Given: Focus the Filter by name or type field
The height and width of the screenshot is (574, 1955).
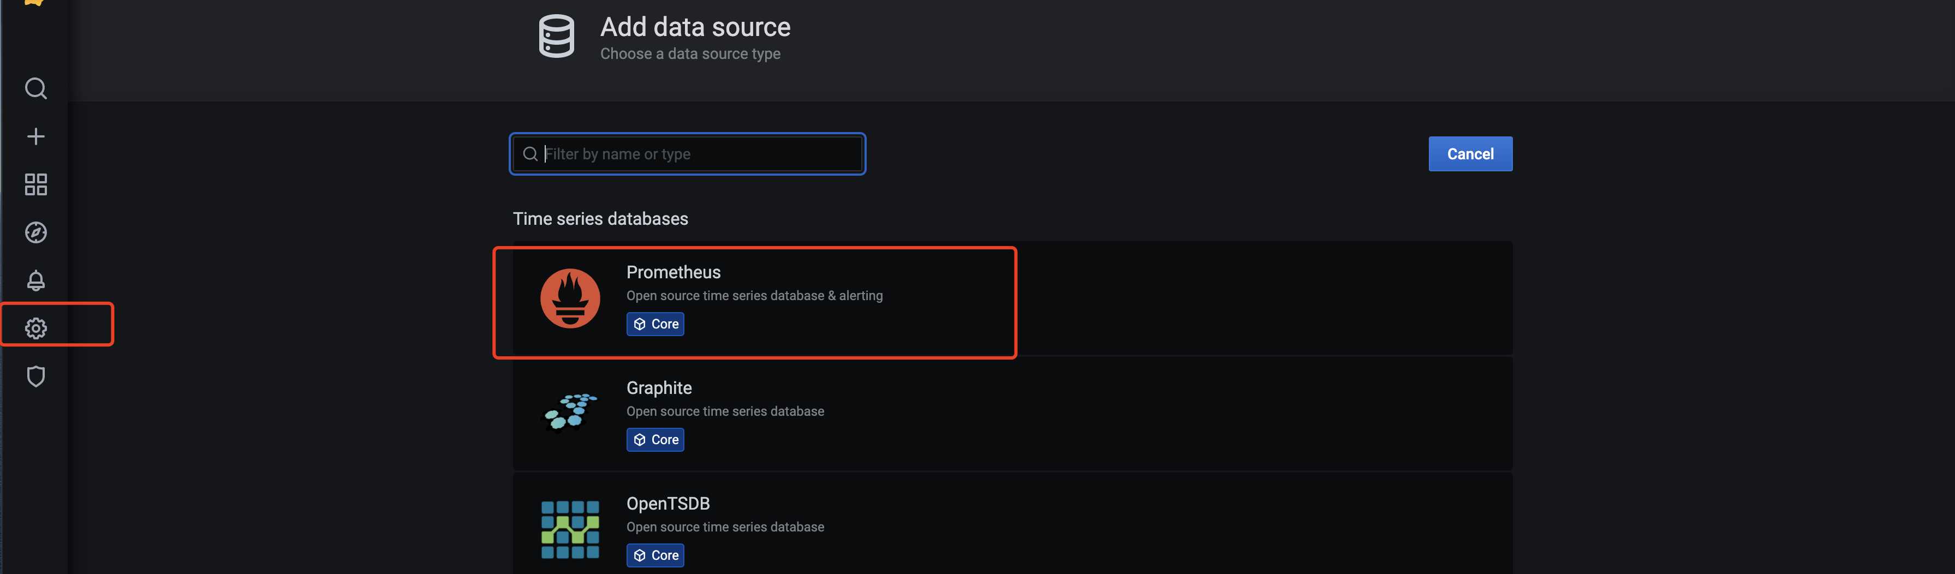Looking at the screenshot, I should [x=688, y=154].
